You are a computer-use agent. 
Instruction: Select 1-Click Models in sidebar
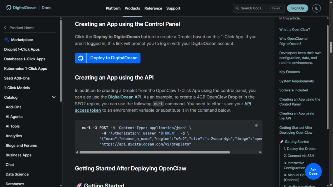17,88
